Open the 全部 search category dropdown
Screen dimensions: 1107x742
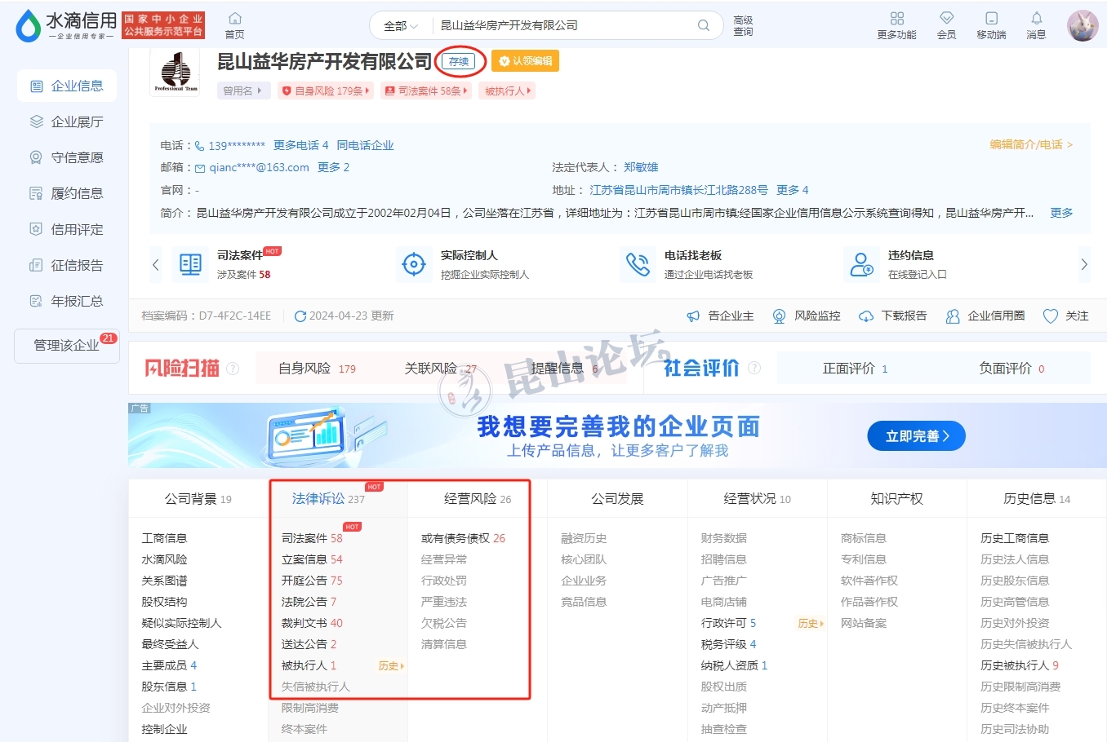(x=401, y=26)
